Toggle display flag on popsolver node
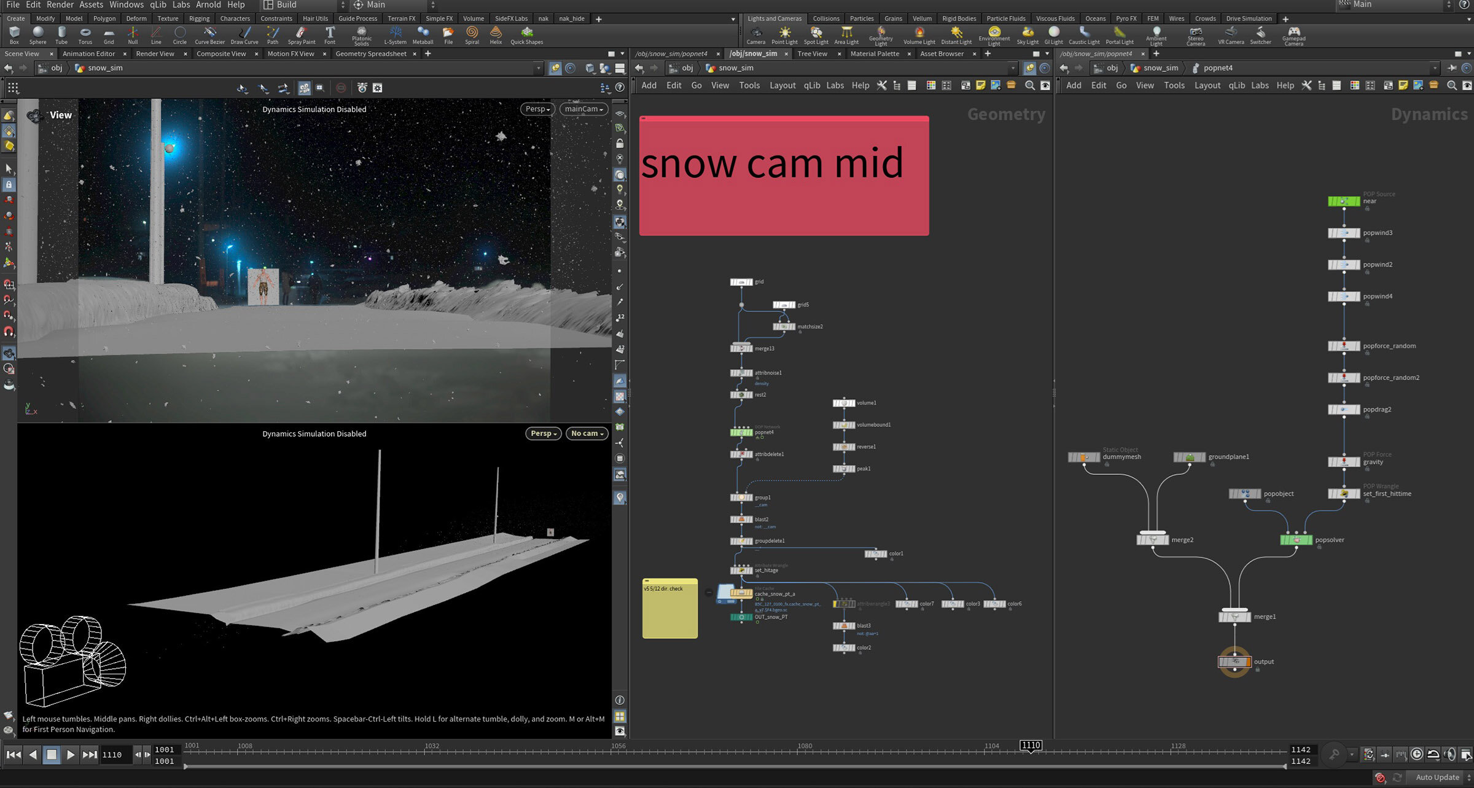1474x788 pixels. 1309,540
